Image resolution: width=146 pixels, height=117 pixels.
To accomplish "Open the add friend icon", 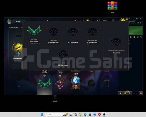I will [131, 37].
